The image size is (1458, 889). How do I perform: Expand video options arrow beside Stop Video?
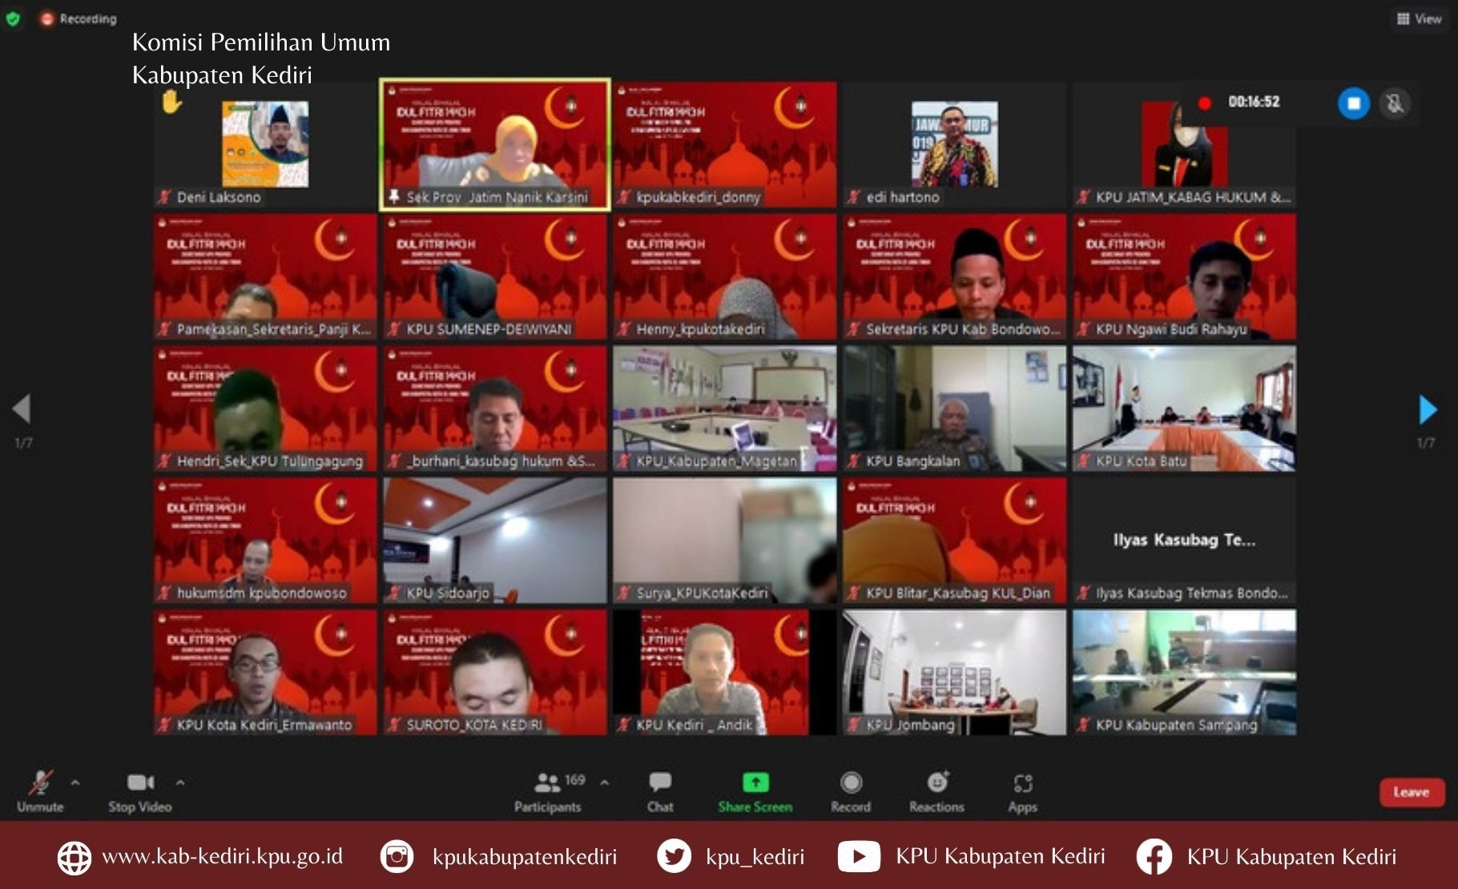pos(180,782)
